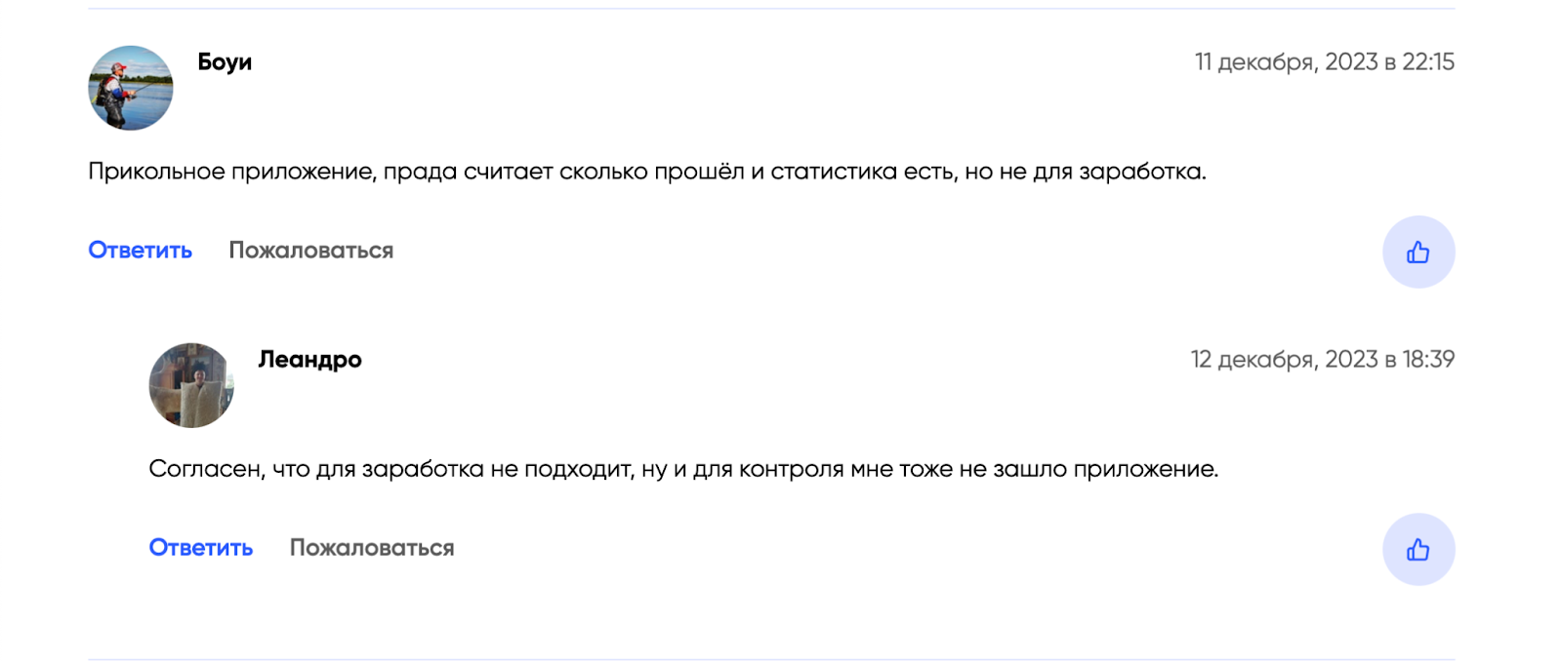Click the timestamp 12 декабря, 2023 в 18:39
The image size is (1562, 664).
tap(1323, 360)
